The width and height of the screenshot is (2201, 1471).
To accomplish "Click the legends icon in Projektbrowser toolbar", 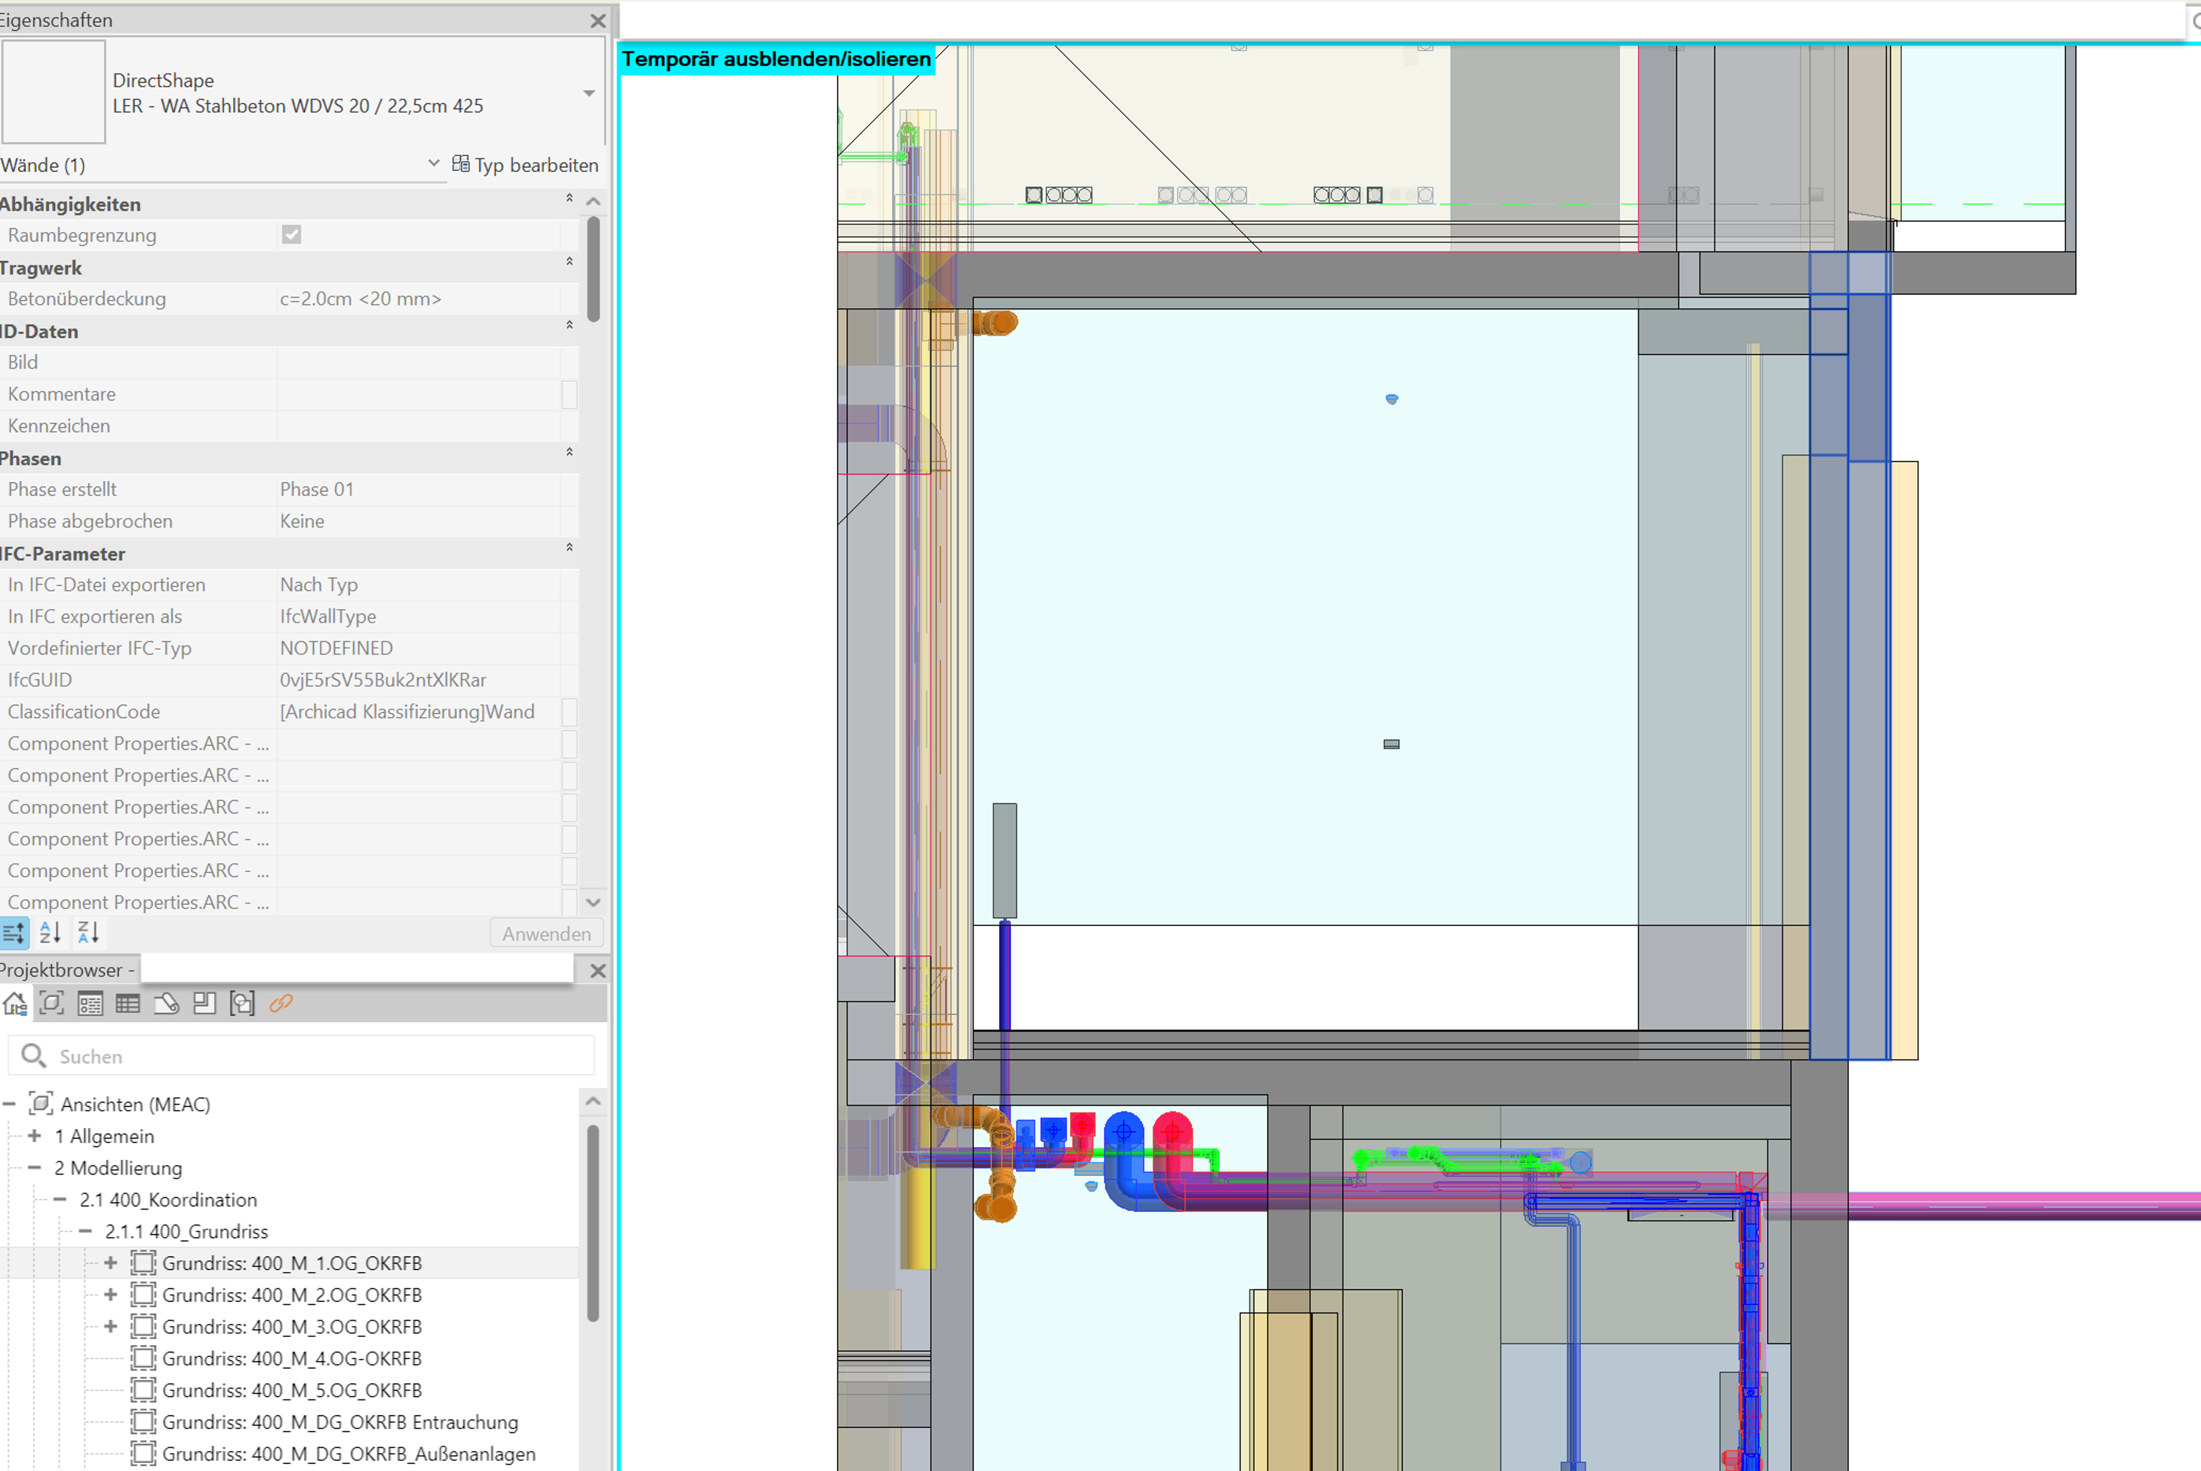I will (90, 1004).
